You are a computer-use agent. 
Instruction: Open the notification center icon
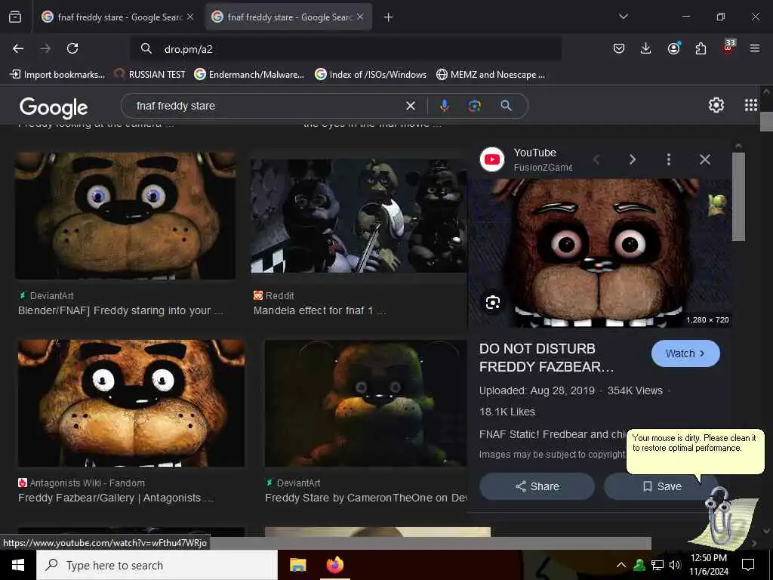(748, 565)
